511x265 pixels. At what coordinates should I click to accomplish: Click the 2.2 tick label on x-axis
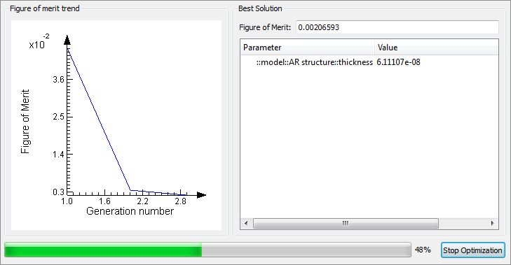[x=142, y=201]
